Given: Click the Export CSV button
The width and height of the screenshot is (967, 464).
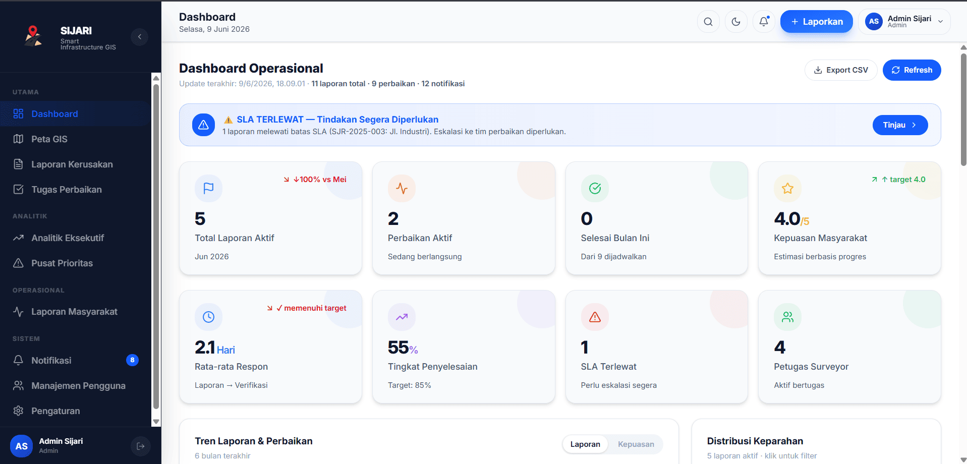Looking at the screenshot, I should pyautogui.click(x=841, y=70).
